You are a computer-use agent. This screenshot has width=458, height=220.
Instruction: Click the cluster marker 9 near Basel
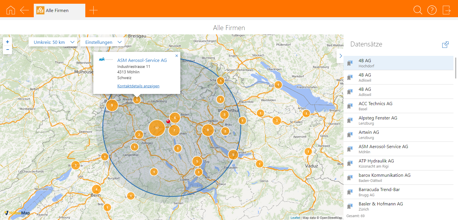pos(112,105)
